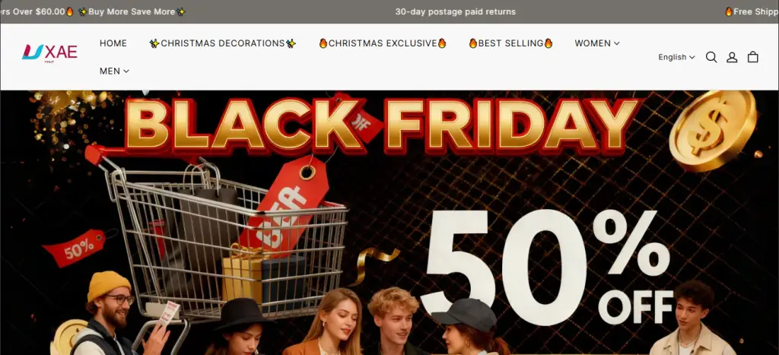Click the Free Shipping announcement text

pyautogui.click(x=752, y=11)
